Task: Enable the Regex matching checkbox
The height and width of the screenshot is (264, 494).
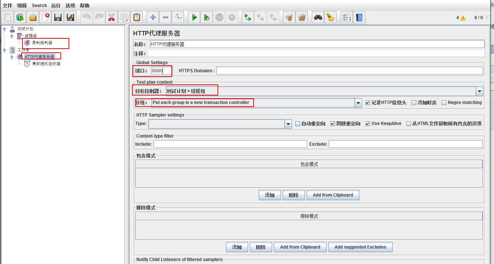Action: point(444,103)
